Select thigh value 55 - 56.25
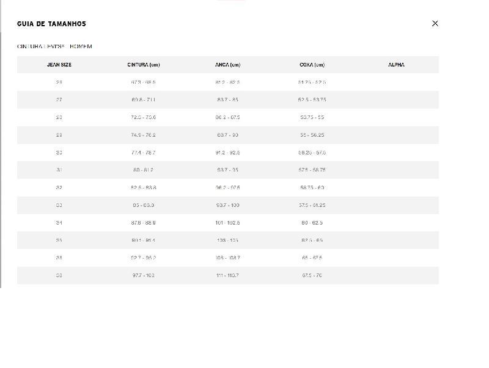 pyautogui.click(x=312, y=135)
